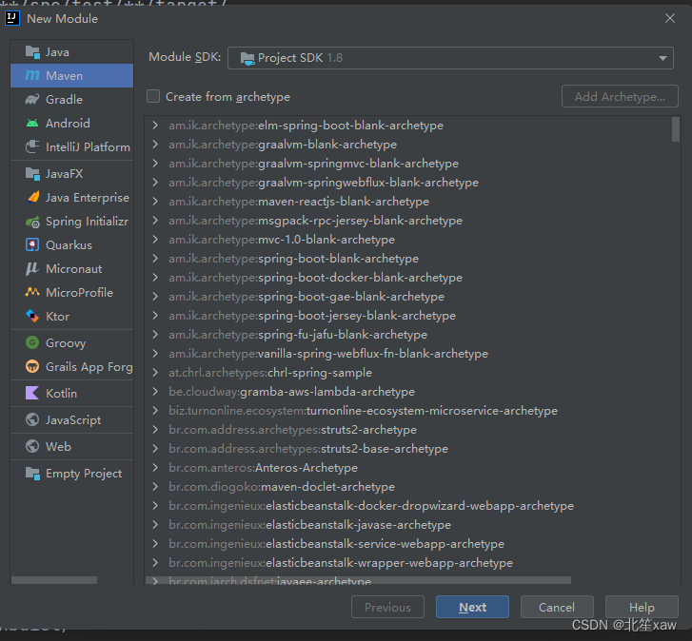The image size is (692, 641).
Task: Click the Add Archetype button
Action: (620, 96)
